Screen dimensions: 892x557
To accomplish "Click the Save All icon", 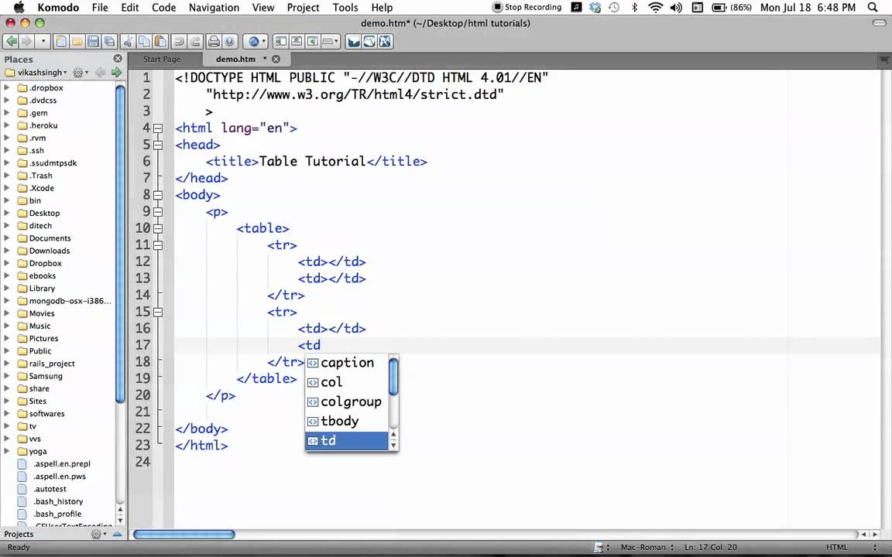I will click(x=108, y=42).
